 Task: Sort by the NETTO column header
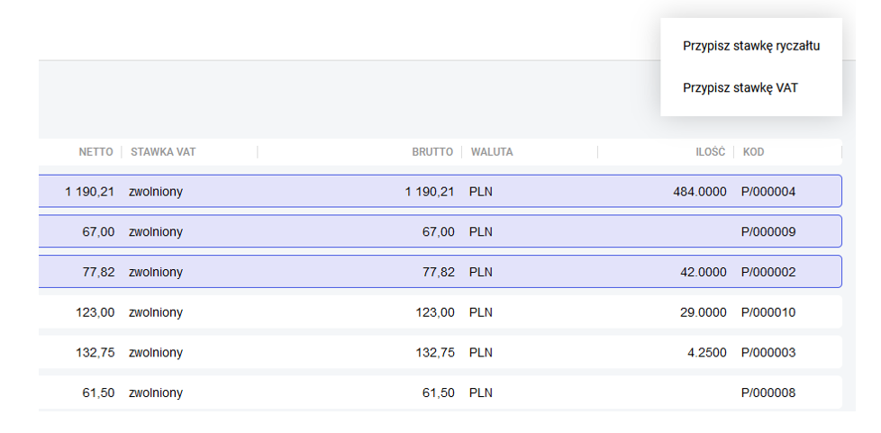[95, 152]
